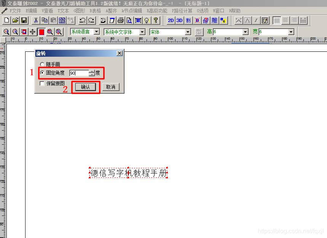Close the 旋转 dialog
The height and width of the screenshot is (238, 327).
(119, 53)
